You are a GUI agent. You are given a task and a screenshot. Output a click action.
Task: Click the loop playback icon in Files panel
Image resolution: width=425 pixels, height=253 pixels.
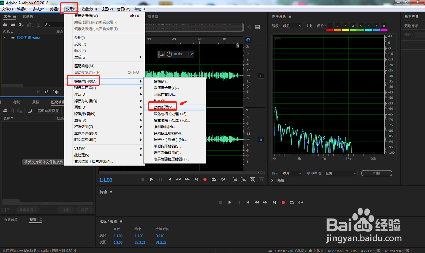tap(47, 92)
